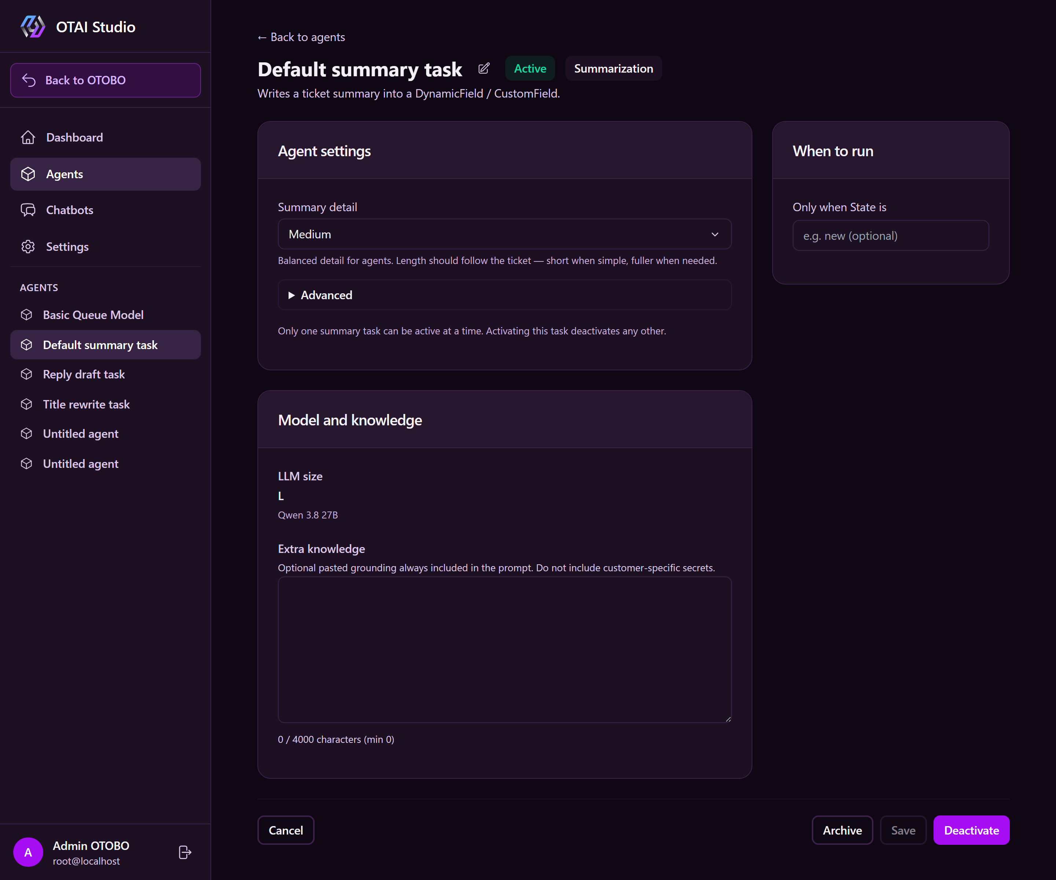
Task: Expand the Advanced section
Action: (x=505, y=295)
